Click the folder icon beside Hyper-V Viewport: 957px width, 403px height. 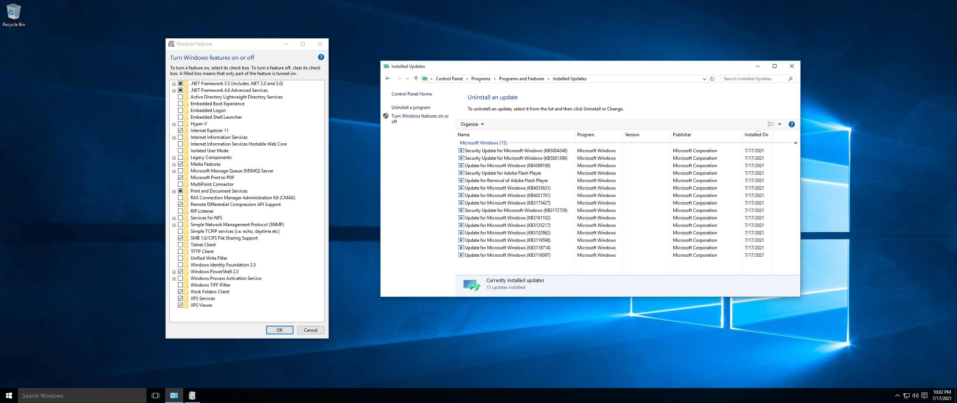coord(186,124)
